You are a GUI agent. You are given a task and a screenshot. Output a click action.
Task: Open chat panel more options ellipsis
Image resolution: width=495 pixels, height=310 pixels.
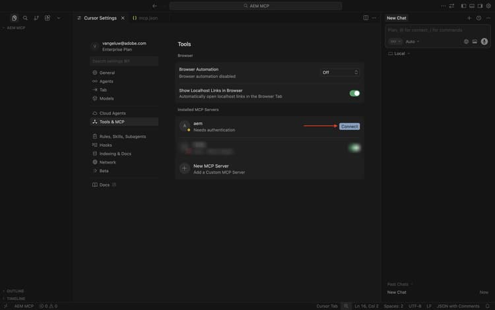(488, 18)
